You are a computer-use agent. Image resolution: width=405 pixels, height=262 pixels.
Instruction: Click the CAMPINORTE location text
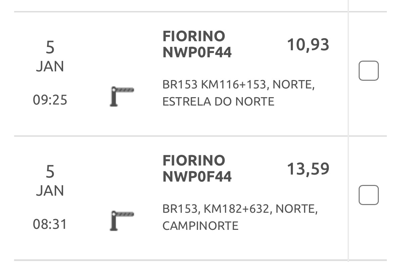pyautogui.click(x=200, y=225)
